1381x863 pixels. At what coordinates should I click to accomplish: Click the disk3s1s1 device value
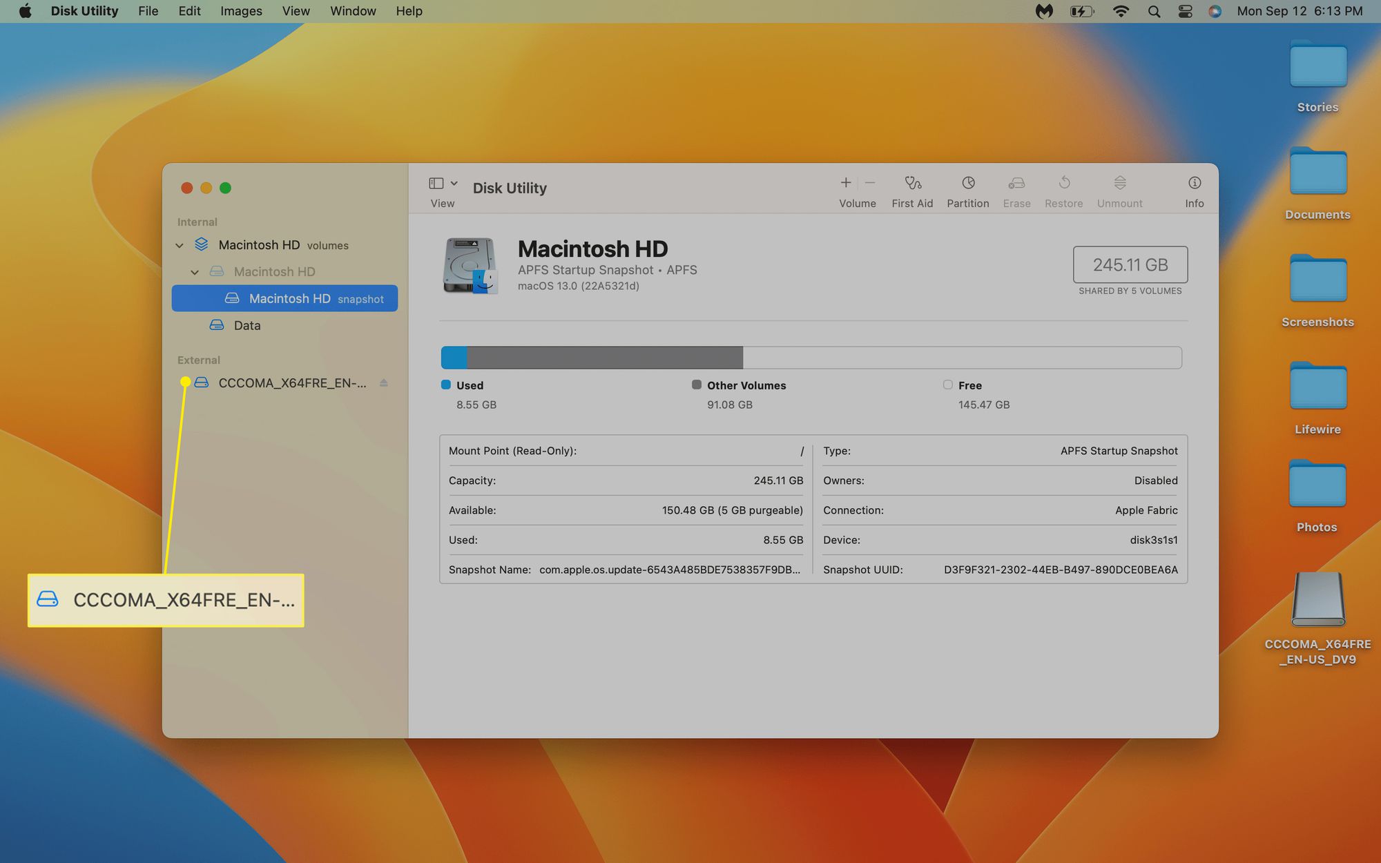(x=1154, y=540)
